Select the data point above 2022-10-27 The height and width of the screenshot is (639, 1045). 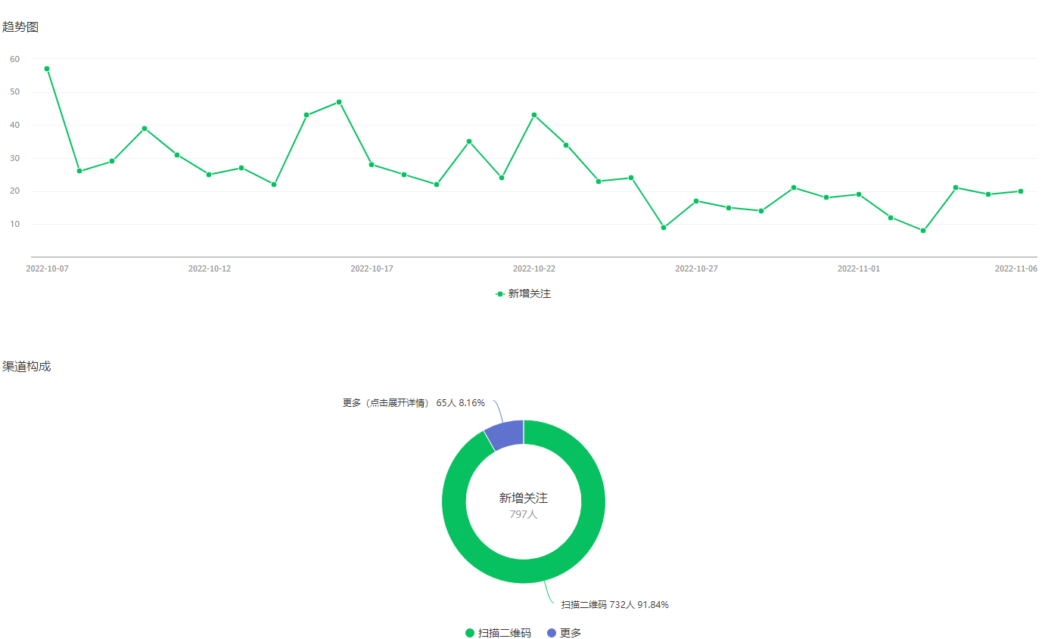[x=696, y=201]
